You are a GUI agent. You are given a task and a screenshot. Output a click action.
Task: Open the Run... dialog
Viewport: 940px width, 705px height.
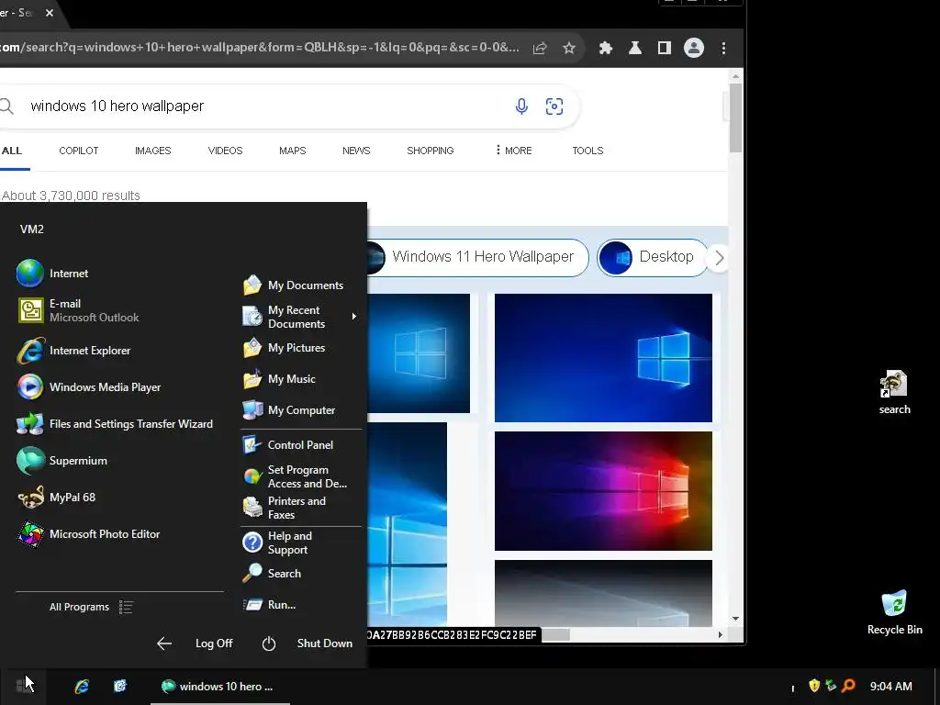[x=269, y=605]
